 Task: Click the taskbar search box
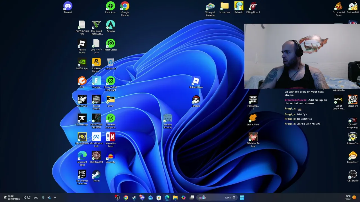click(x=216, y=198)
